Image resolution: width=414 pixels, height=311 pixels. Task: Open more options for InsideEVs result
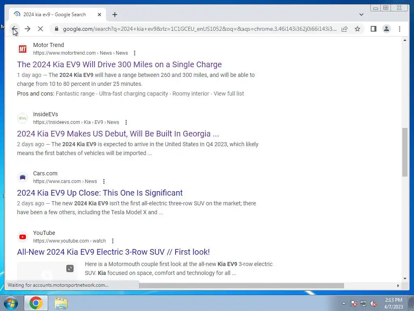pyautogui.click(x=126, y=122)
